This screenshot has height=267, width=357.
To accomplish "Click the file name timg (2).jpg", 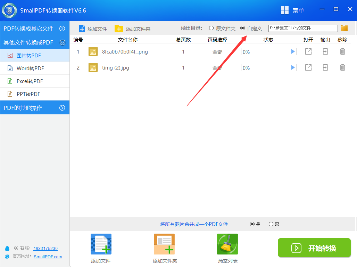I will tap(116, 68).
